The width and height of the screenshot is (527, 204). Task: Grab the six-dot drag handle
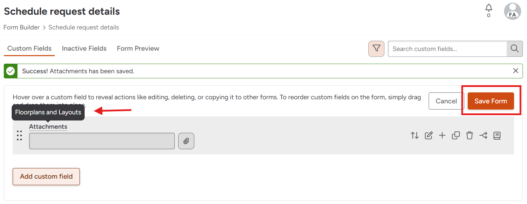coord(20,136)
